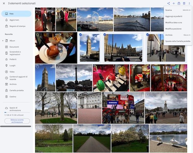Click the Raccolte section heading
This screenshot has height=153, width=193.
(9, 34)
